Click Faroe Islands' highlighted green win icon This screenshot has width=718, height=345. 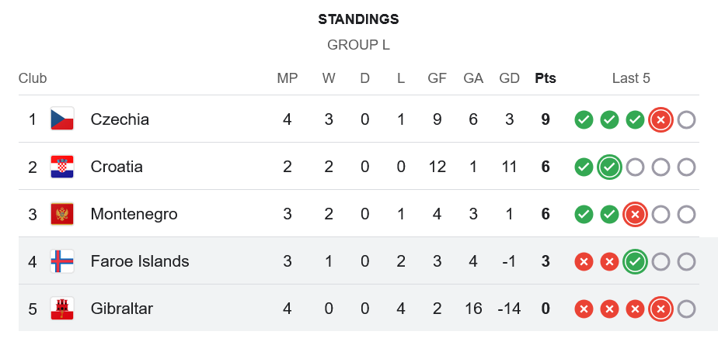click(635, 261)
